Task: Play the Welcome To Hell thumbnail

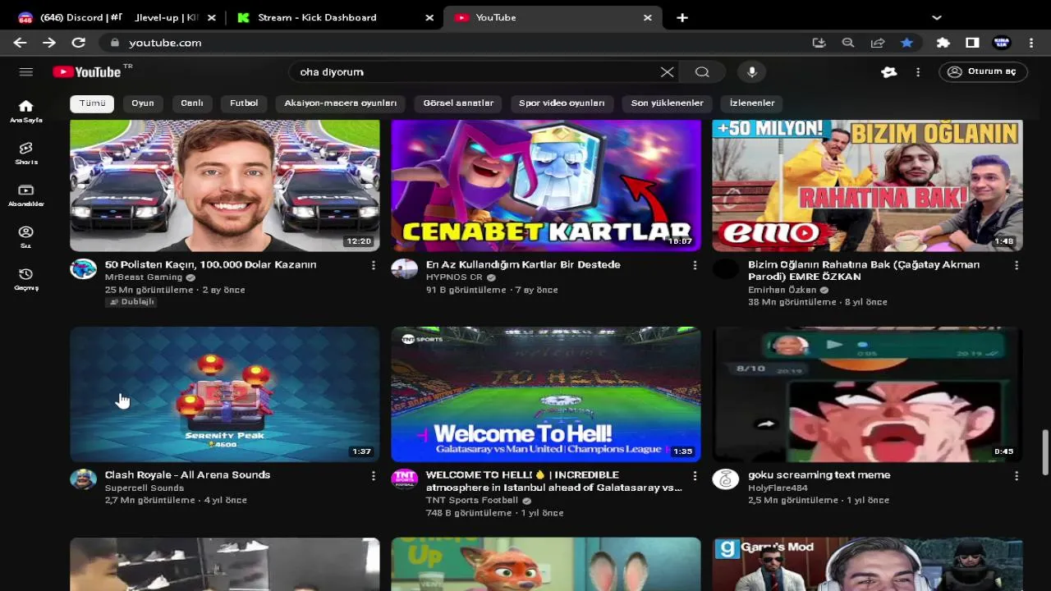Action: (546, 394)
